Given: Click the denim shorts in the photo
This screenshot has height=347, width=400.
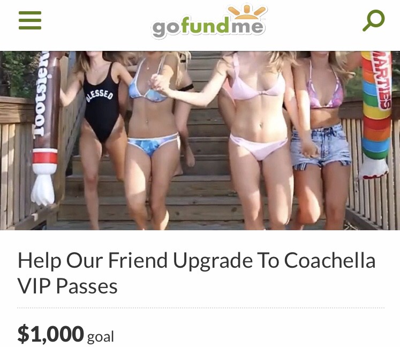Looking at the screenshot, I should tap(321, 146).
